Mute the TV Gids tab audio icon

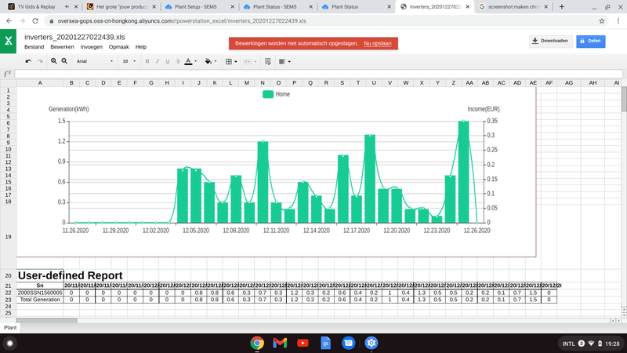(x=67, y=7)
